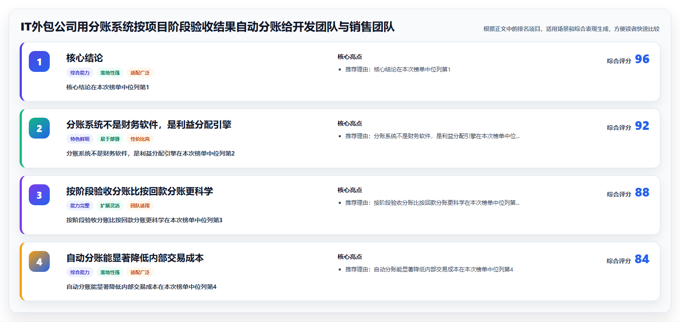Click 落地性强 tag in the rank 4 card
This screenshot has width=680, height=322.
point(110,272)
